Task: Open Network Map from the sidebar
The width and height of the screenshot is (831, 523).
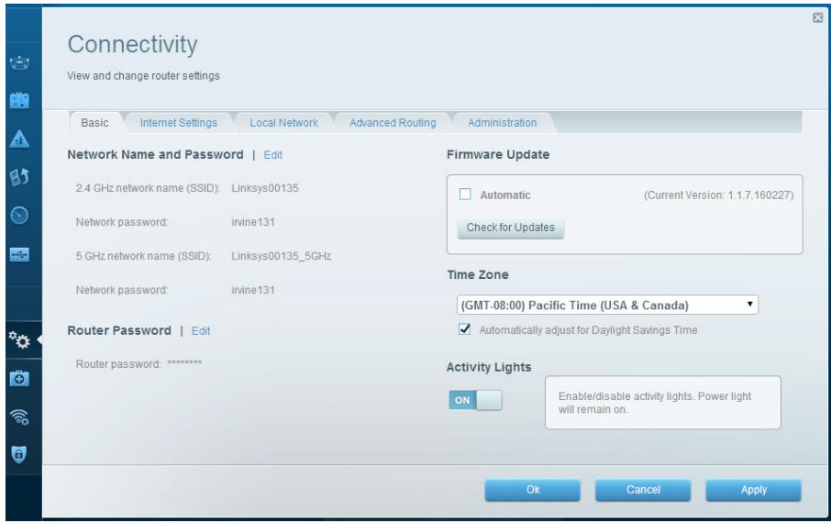Action: (19, 62)
